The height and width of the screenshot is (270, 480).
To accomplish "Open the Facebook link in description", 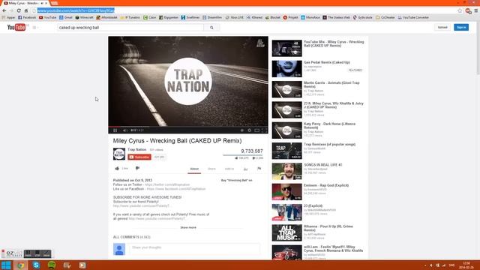I will (176, 189).
